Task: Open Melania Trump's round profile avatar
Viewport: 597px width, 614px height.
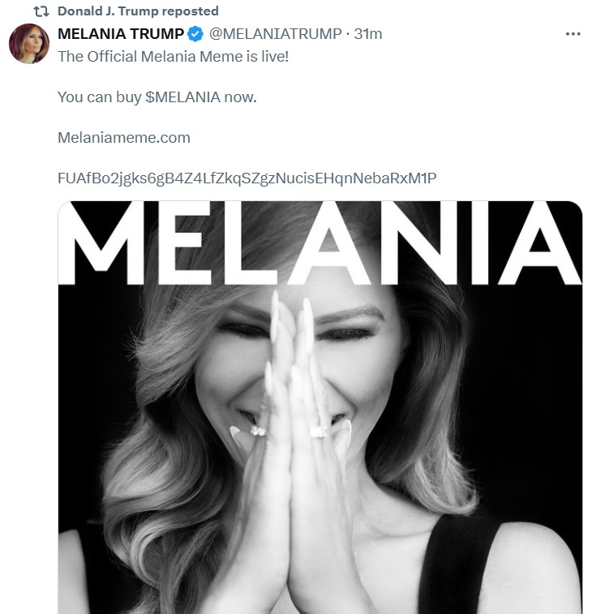Action: tap(29, 44)
